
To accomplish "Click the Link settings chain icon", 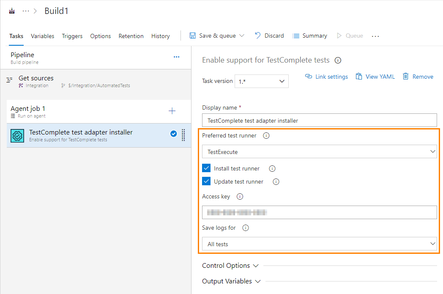I will coord(309,76).
